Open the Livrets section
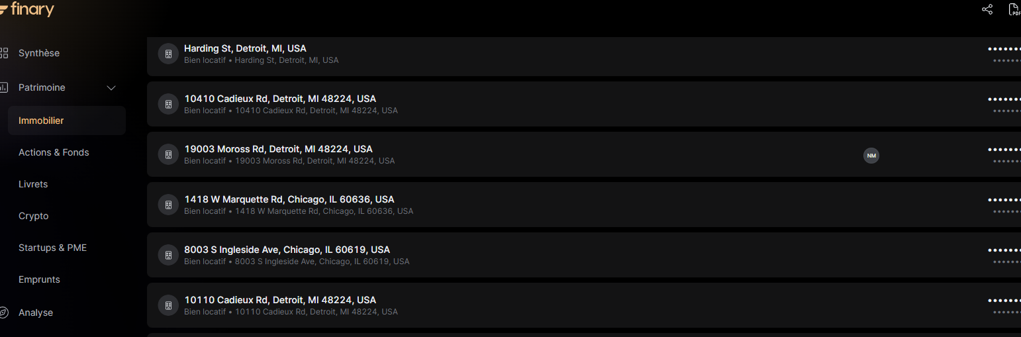Image resolution: width=1021 pixels, height=337 pixels. point(33,184)
